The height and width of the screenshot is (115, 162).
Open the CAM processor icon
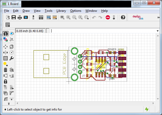pos(26,17)
